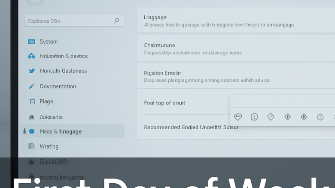Open Nducation & devioce section
335x188 pixels.
click(64, 56)
